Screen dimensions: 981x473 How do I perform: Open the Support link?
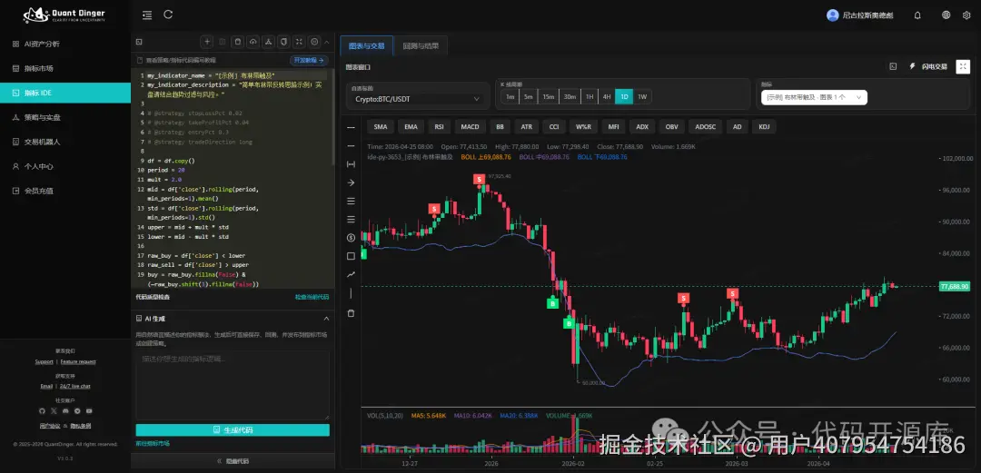44,361
